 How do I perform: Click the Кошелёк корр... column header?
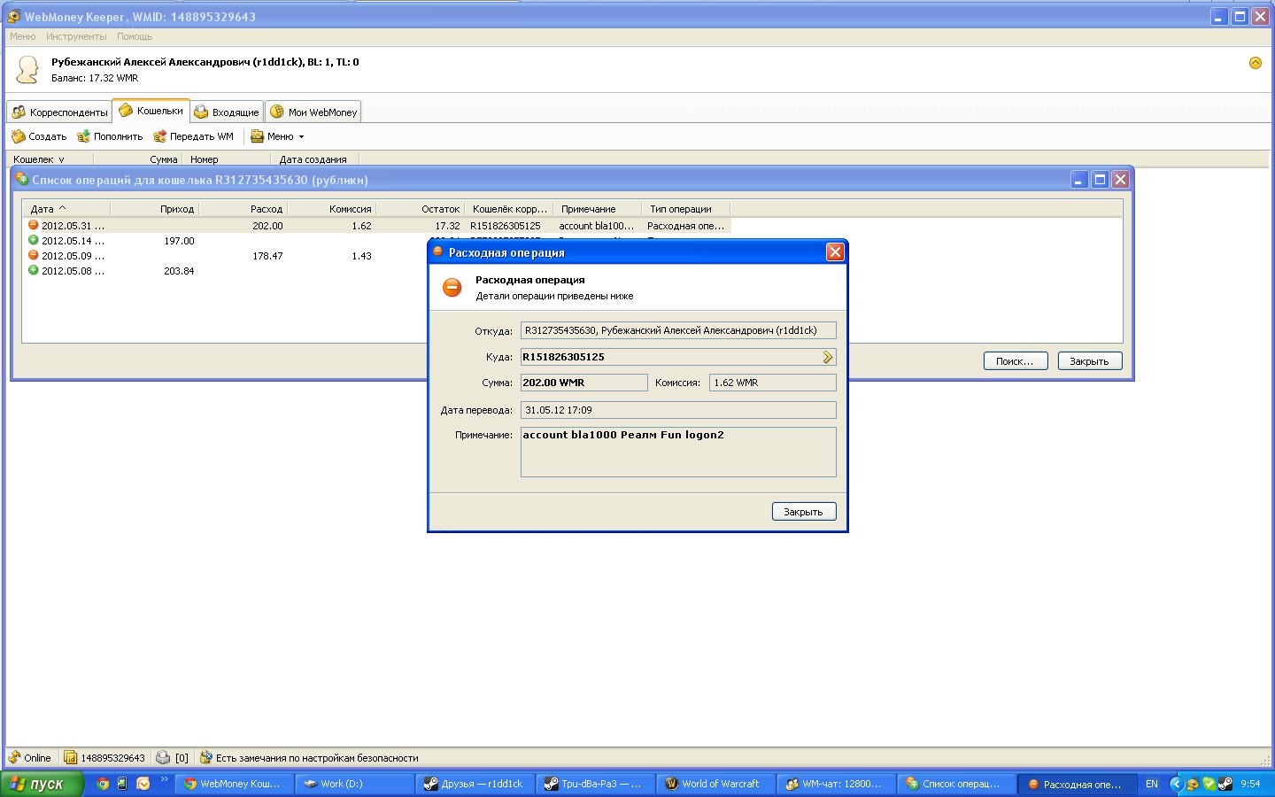coord(509,209)
